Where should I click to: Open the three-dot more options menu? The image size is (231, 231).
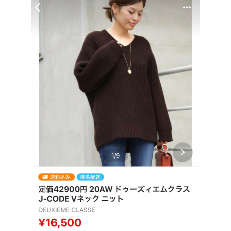[187, 7]
